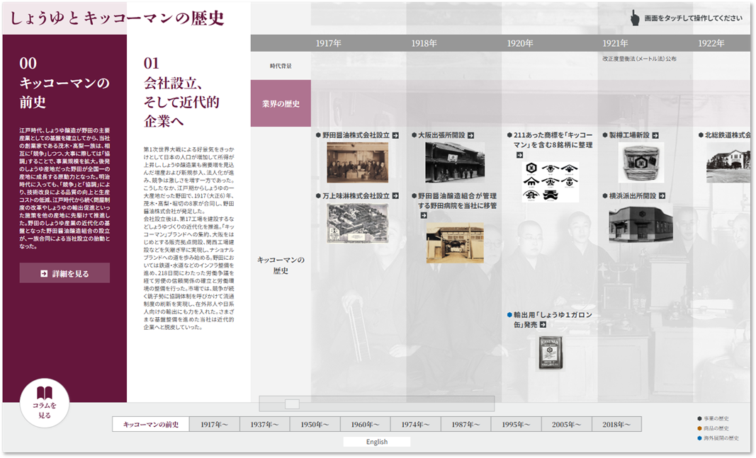Click arrow icon next to 野田醤油株式会社設立

395,135
